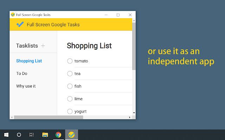
Task: Click Google Tasks app icon in taskbar
Action: (71, 135)
